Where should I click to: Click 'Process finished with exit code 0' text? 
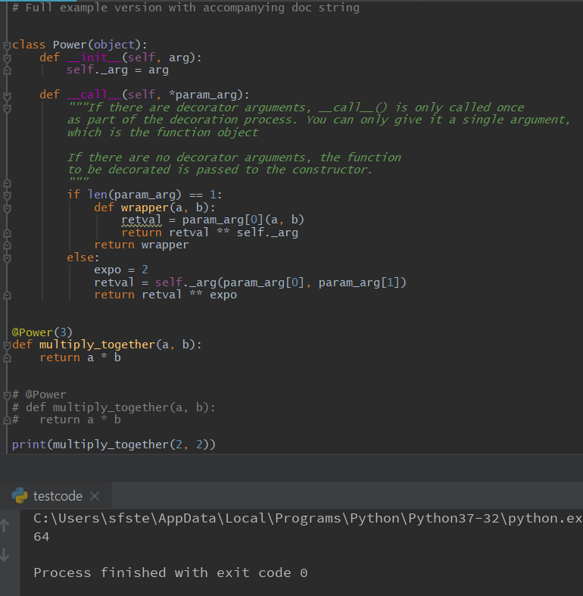(x=170, y=573)
